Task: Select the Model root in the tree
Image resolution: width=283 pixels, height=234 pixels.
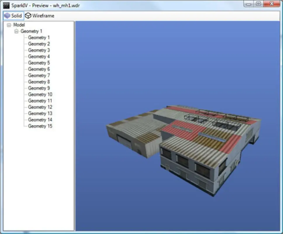Action: tap(18, 25)
